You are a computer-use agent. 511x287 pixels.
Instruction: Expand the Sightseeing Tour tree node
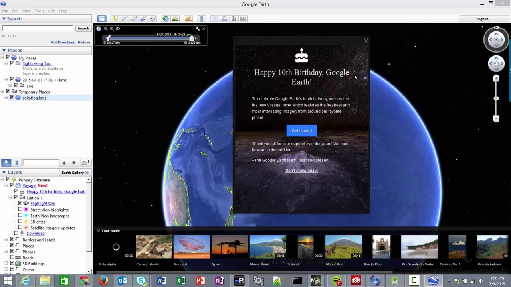pyautogui.click(x=6, y=63)
